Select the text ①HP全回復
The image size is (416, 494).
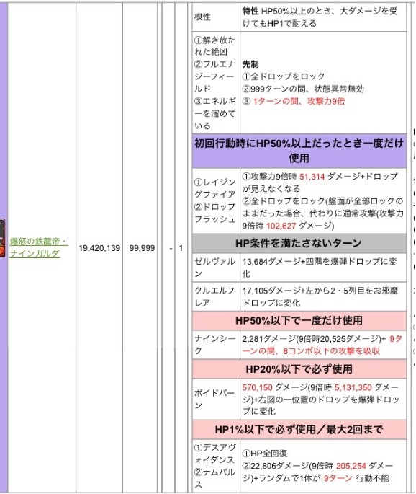click(264, 454)
